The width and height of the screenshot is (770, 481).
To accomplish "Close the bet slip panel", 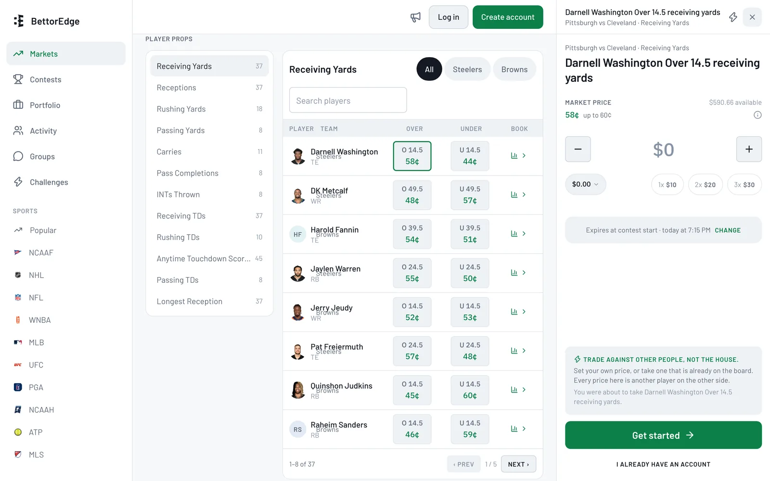I will (752, 17).
